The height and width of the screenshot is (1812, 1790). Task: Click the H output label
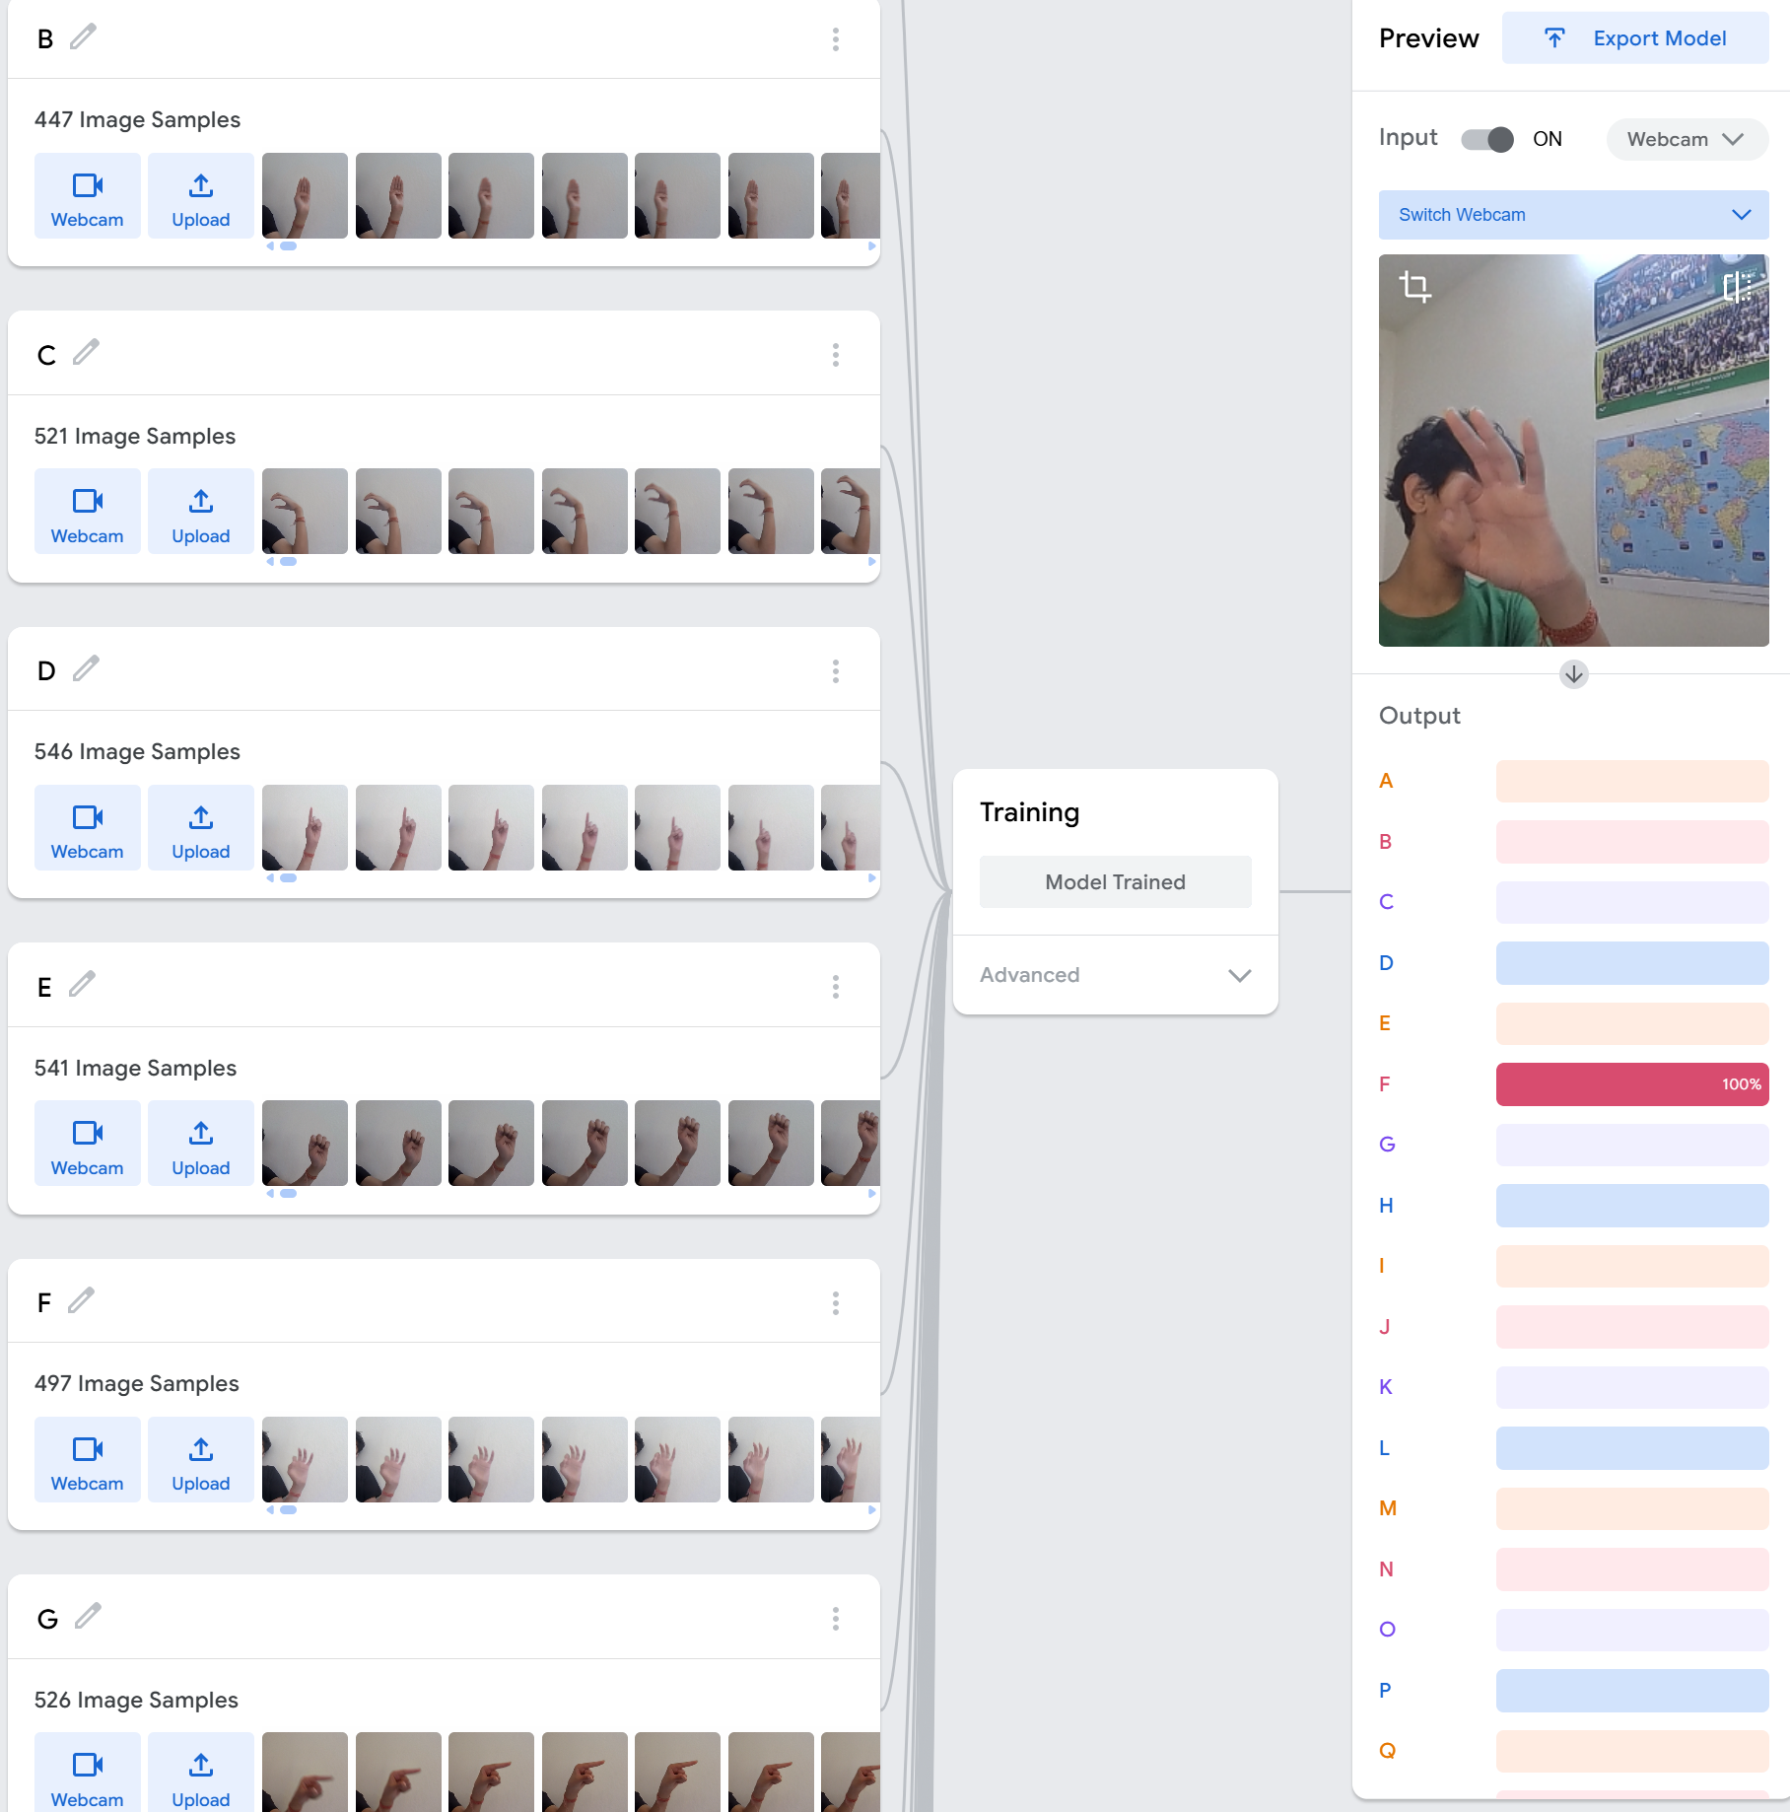tap(1386, 1206)
